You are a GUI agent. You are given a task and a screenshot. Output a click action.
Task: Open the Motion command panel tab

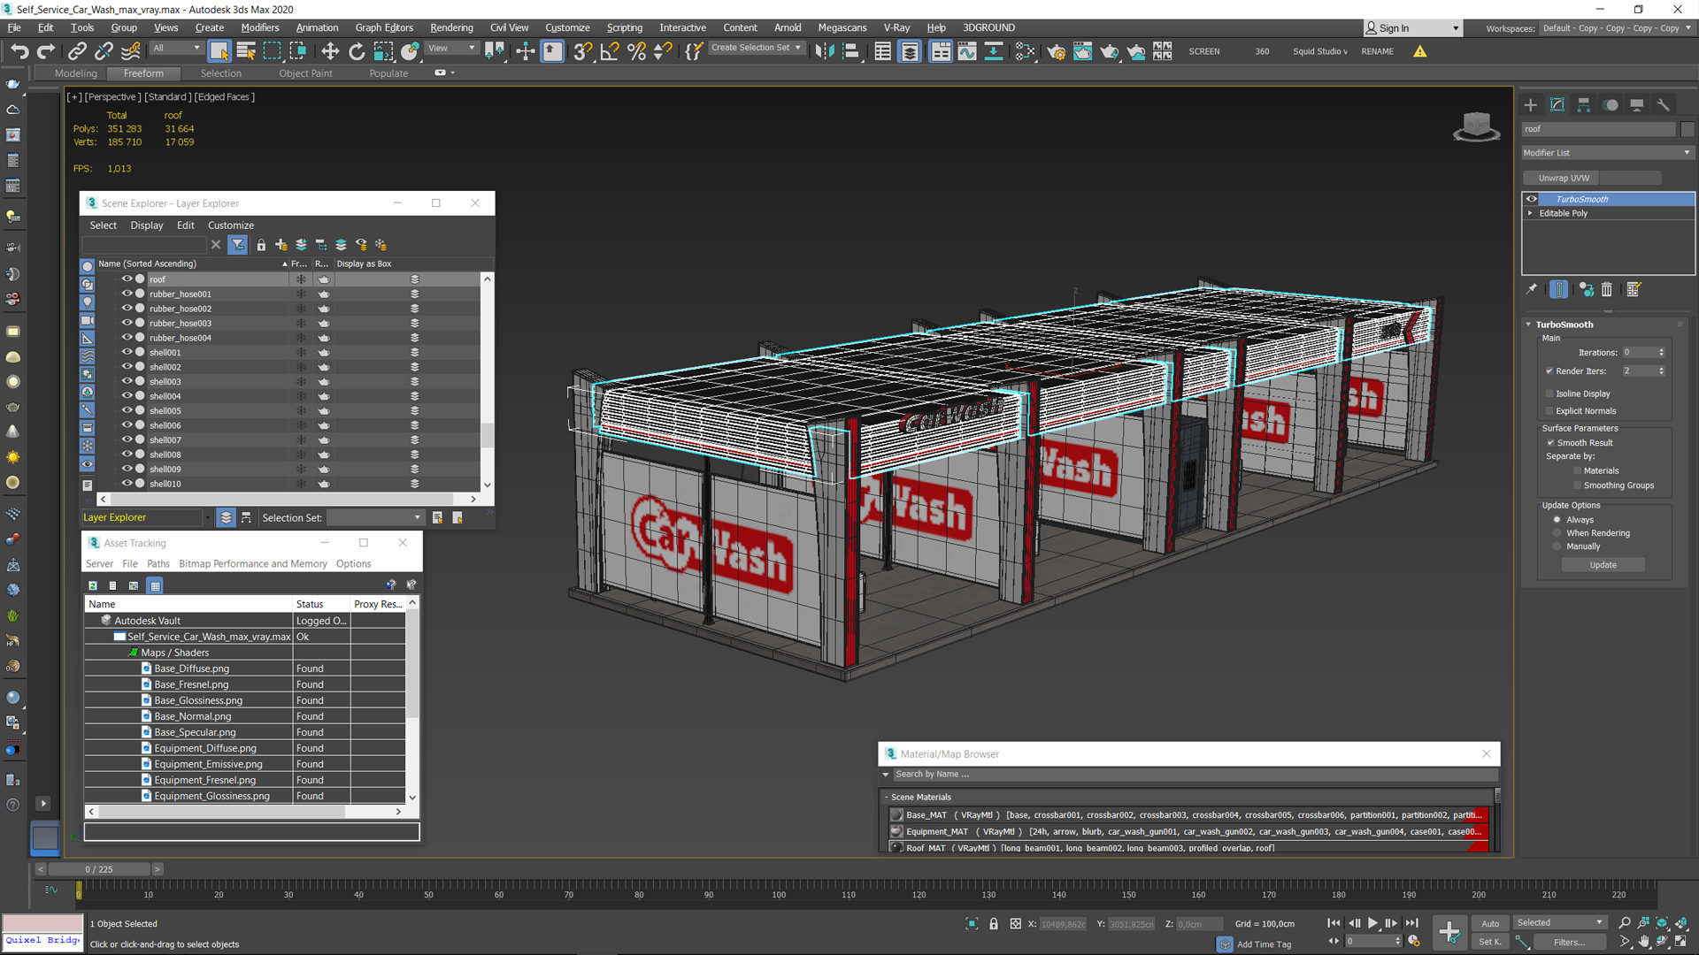coord(1611,104)
